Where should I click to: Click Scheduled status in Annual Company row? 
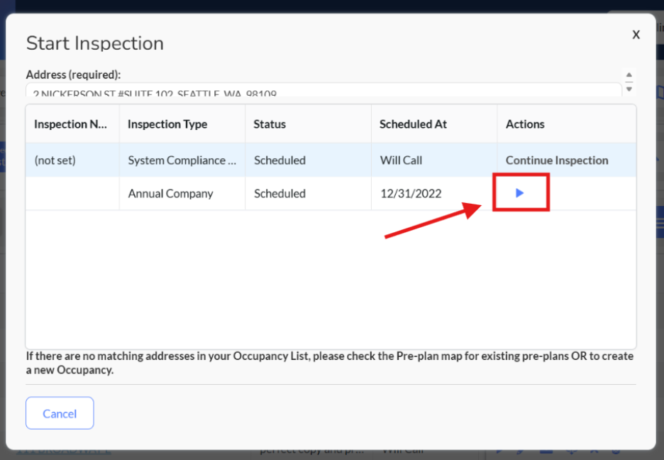[x=280, y=194]
